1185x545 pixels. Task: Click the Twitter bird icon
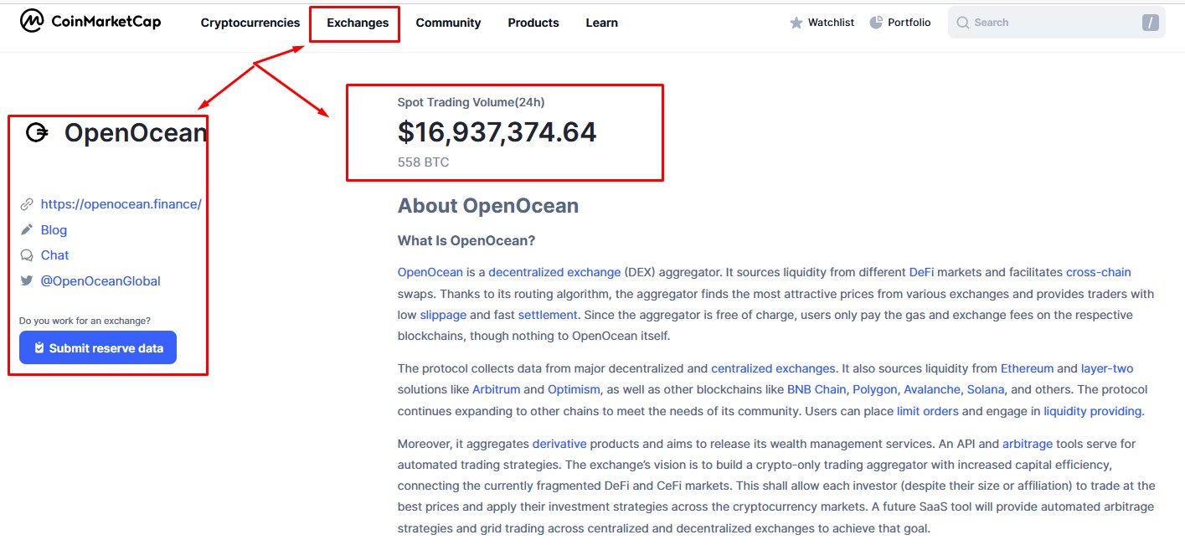27,281
